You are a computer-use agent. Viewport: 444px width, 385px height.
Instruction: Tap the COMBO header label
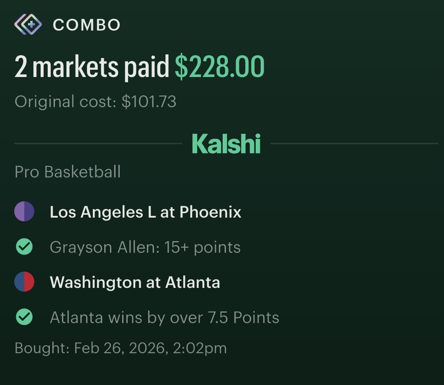click(87, 25)
